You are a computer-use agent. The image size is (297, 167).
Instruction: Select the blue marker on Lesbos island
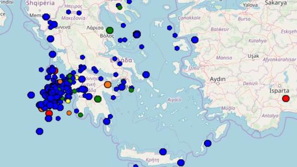coord(177,48)
